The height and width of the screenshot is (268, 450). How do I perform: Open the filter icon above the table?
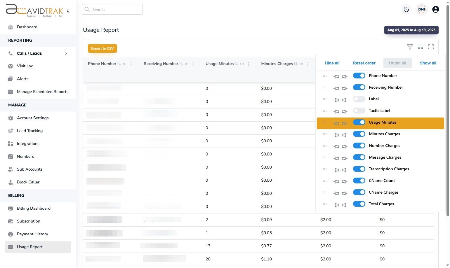[410, 47]
